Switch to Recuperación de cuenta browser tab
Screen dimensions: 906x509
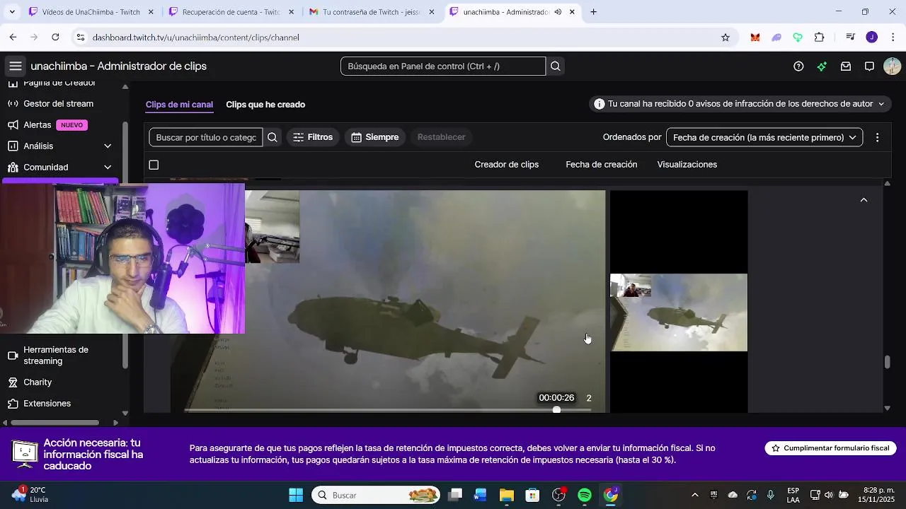[231, 12]
